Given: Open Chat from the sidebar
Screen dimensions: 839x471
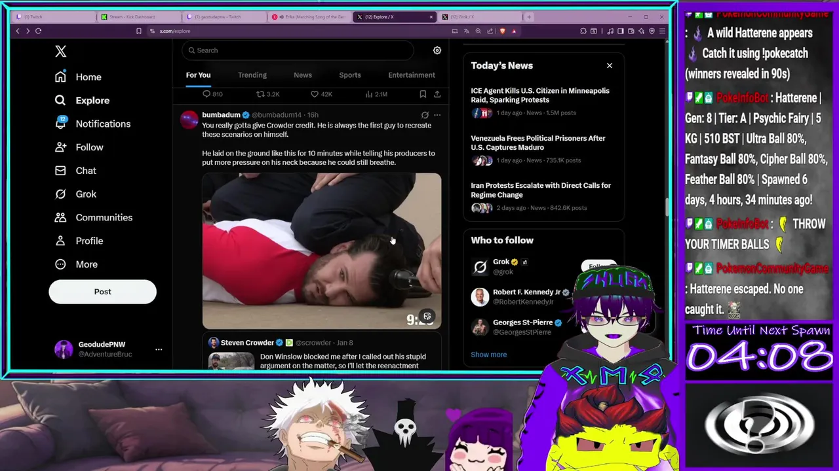Looking at the screenshot, I should tap(75, 171).
